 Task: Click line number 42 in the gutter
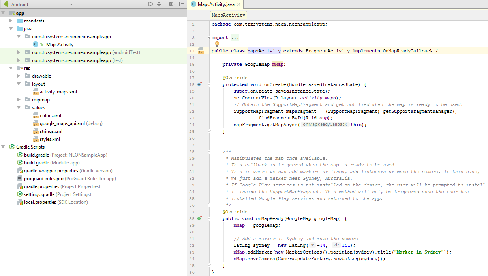pyautogui.click(x=192, y=245)
